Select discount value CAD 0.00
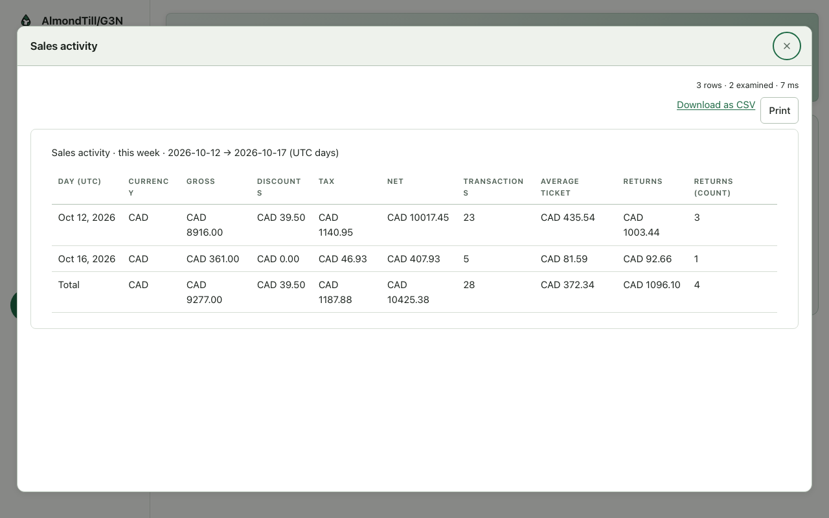 [x=278, y=259]
